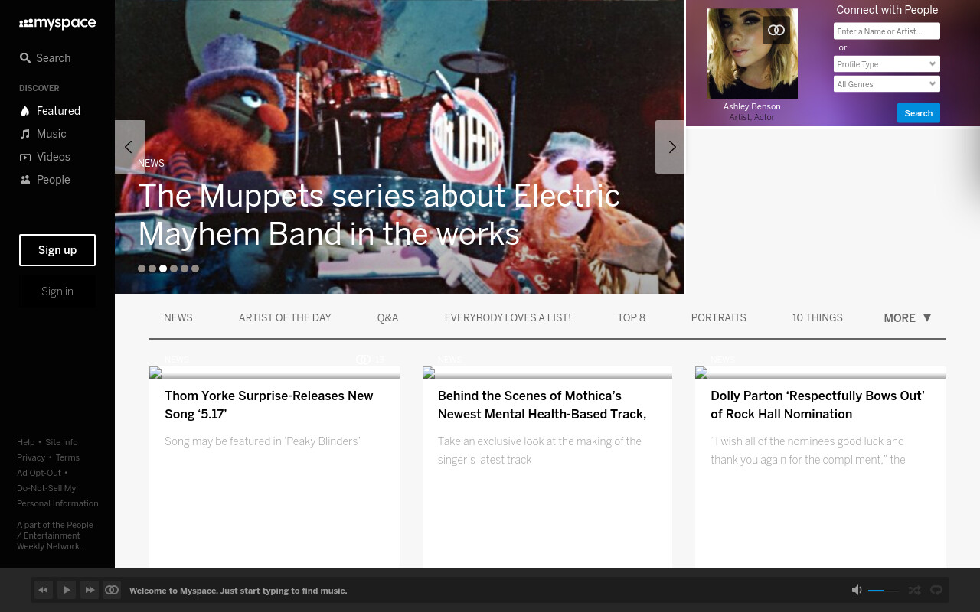Open the Help link
The width and height of the screenshot is (980, 612).
26,442
